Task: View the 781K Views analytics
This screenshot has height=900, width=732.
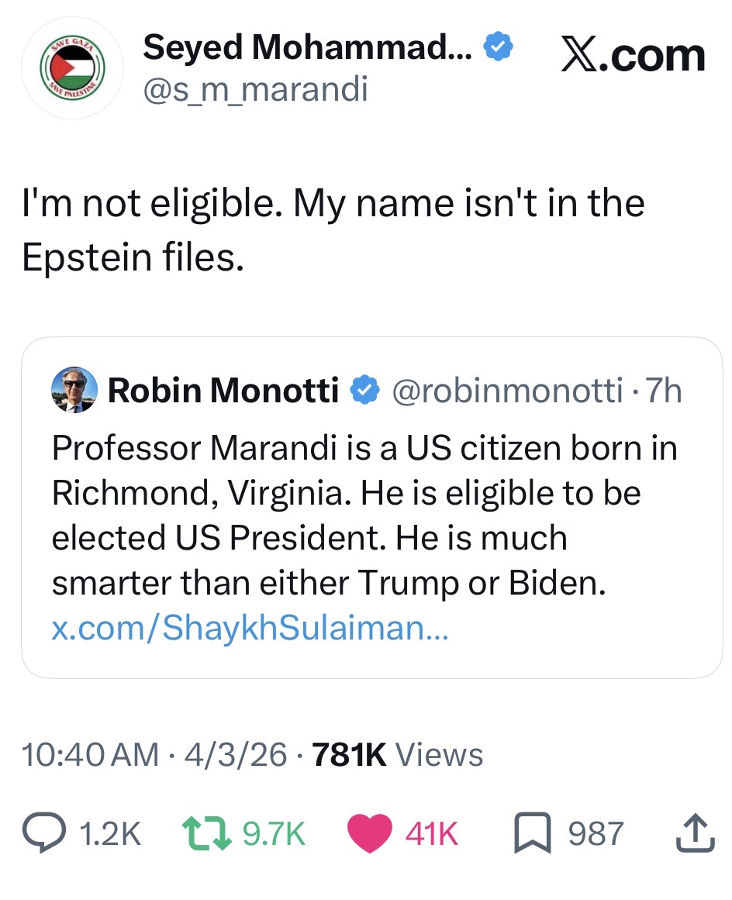Action: 397,754
